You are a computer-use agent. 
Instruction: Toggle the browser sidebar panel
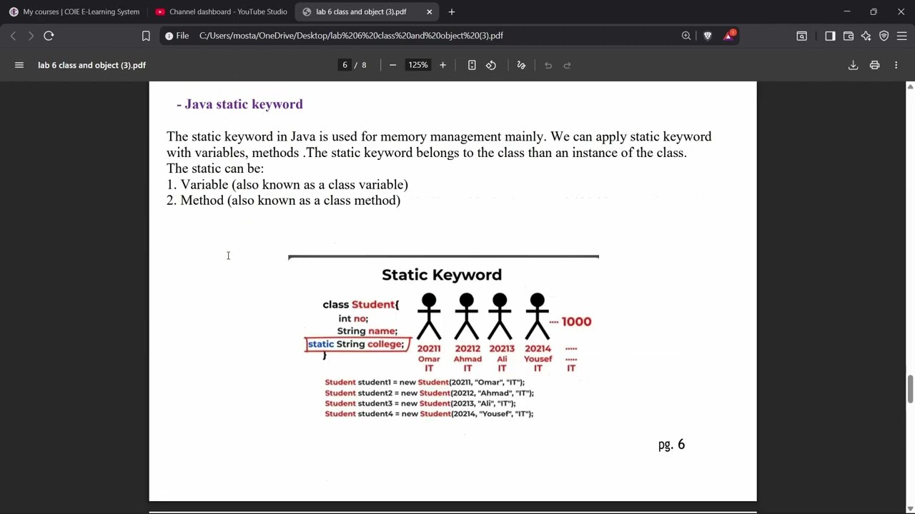coord(830,36)
